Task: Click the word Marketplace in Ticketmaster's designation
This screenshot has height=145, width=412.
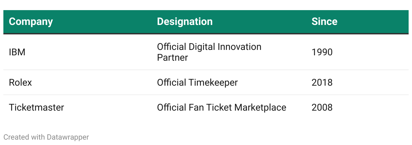Action: tap(260, 108)
